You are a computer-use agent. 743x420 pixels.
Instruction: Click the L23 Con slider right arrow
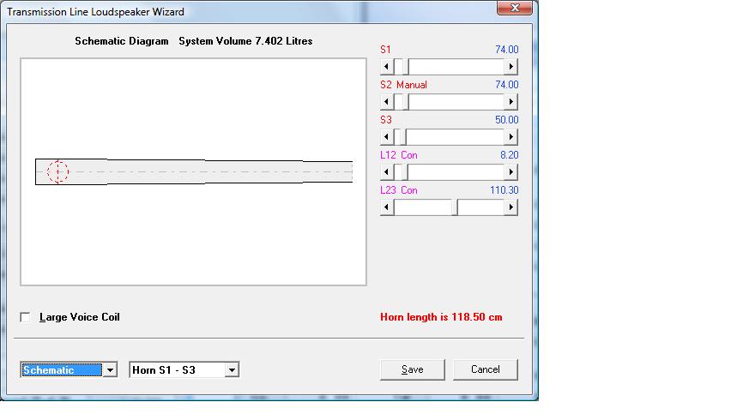(x=510, y=207)
